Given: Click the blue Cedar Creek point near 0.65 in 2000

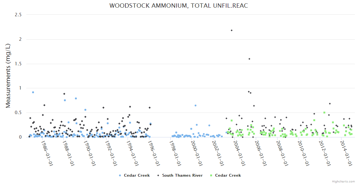Looking at the screenshot, I should (x=196, y=105).
